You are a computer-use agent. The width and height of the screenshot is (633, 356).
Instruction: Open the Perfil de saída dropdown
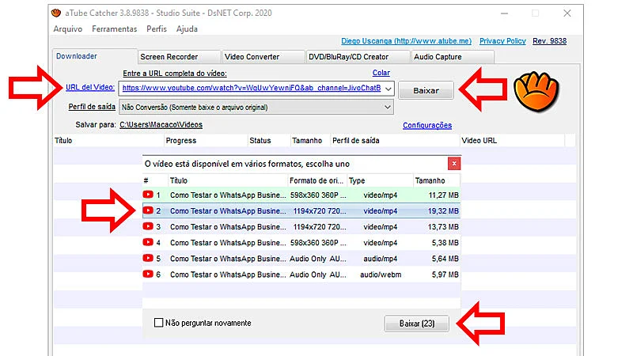click(387, 107)
